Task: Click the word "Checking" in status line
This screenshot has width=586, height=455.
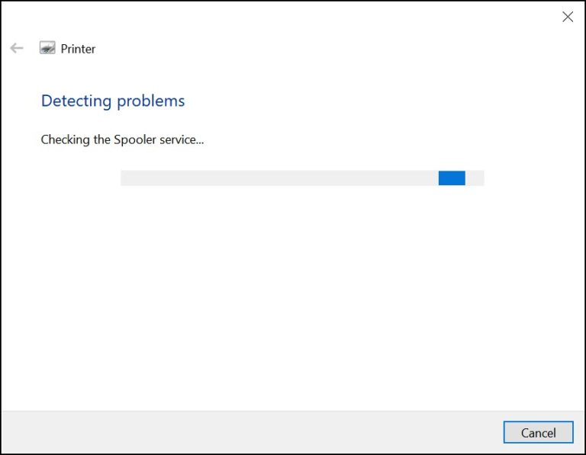Action: point(65,139)
